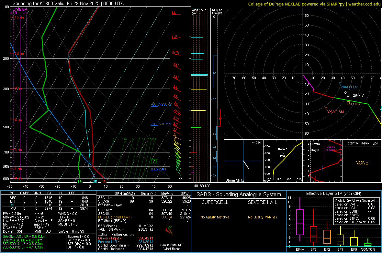Image resolution: width=382 pixels, height=253 pixels.
Task: Click the Corfidi Downshear = label
Action: point(114,245)
